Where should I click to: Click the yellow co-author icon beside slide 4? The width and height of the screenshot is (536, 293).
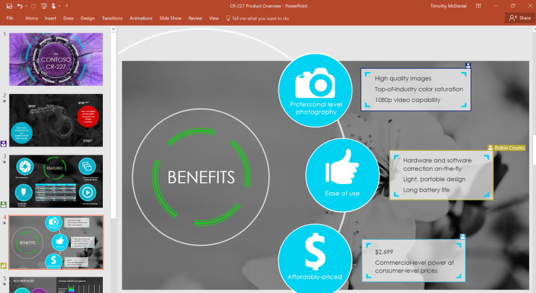(x=3, y=265)
